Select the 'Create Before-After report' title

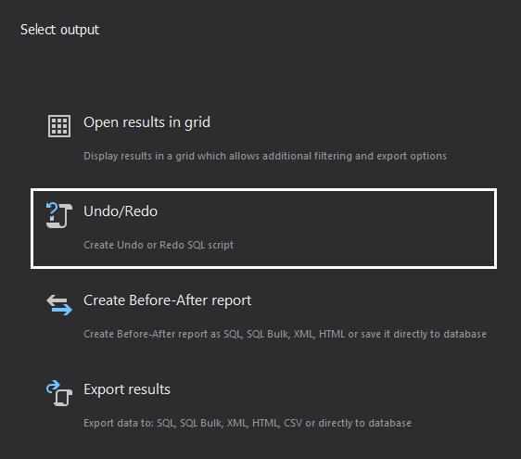pos(167,300)
